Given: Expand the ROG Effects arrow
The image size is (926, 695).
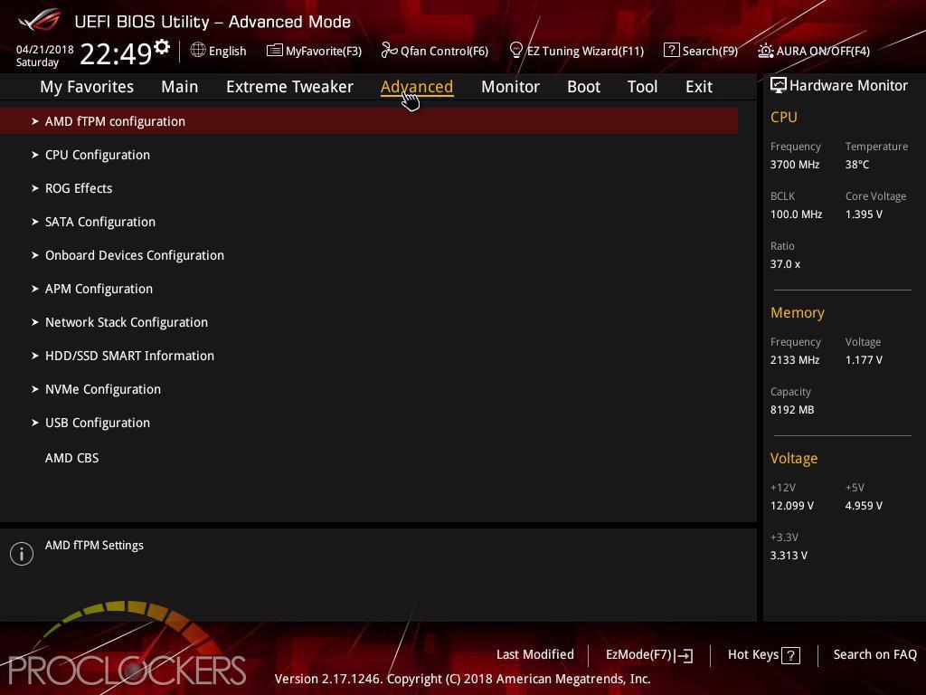Looking at the screenshot, I should pyautogui.click(x=35, y=188).
